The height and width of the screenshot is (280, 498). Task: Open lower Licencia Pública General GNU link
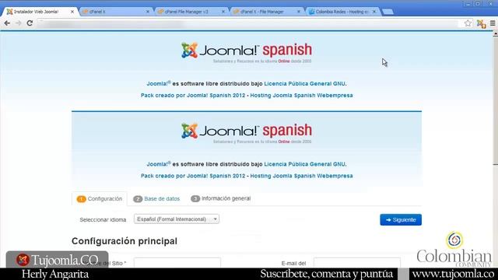[304, 164]
